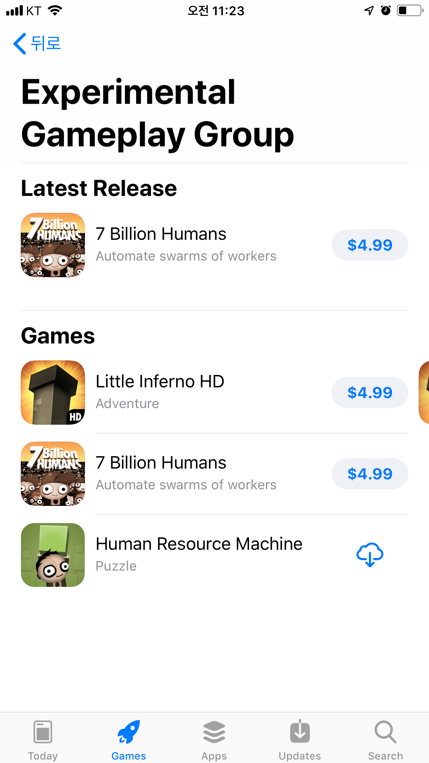Redownload Human Resource Machine via cloud icon
The image size is (429, 763).
(x=370, y=555)
